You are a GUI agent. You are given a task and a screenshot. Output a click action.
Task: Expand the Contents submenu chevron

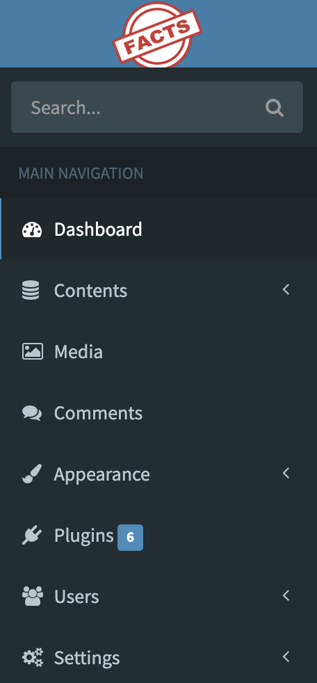[286, 289]
